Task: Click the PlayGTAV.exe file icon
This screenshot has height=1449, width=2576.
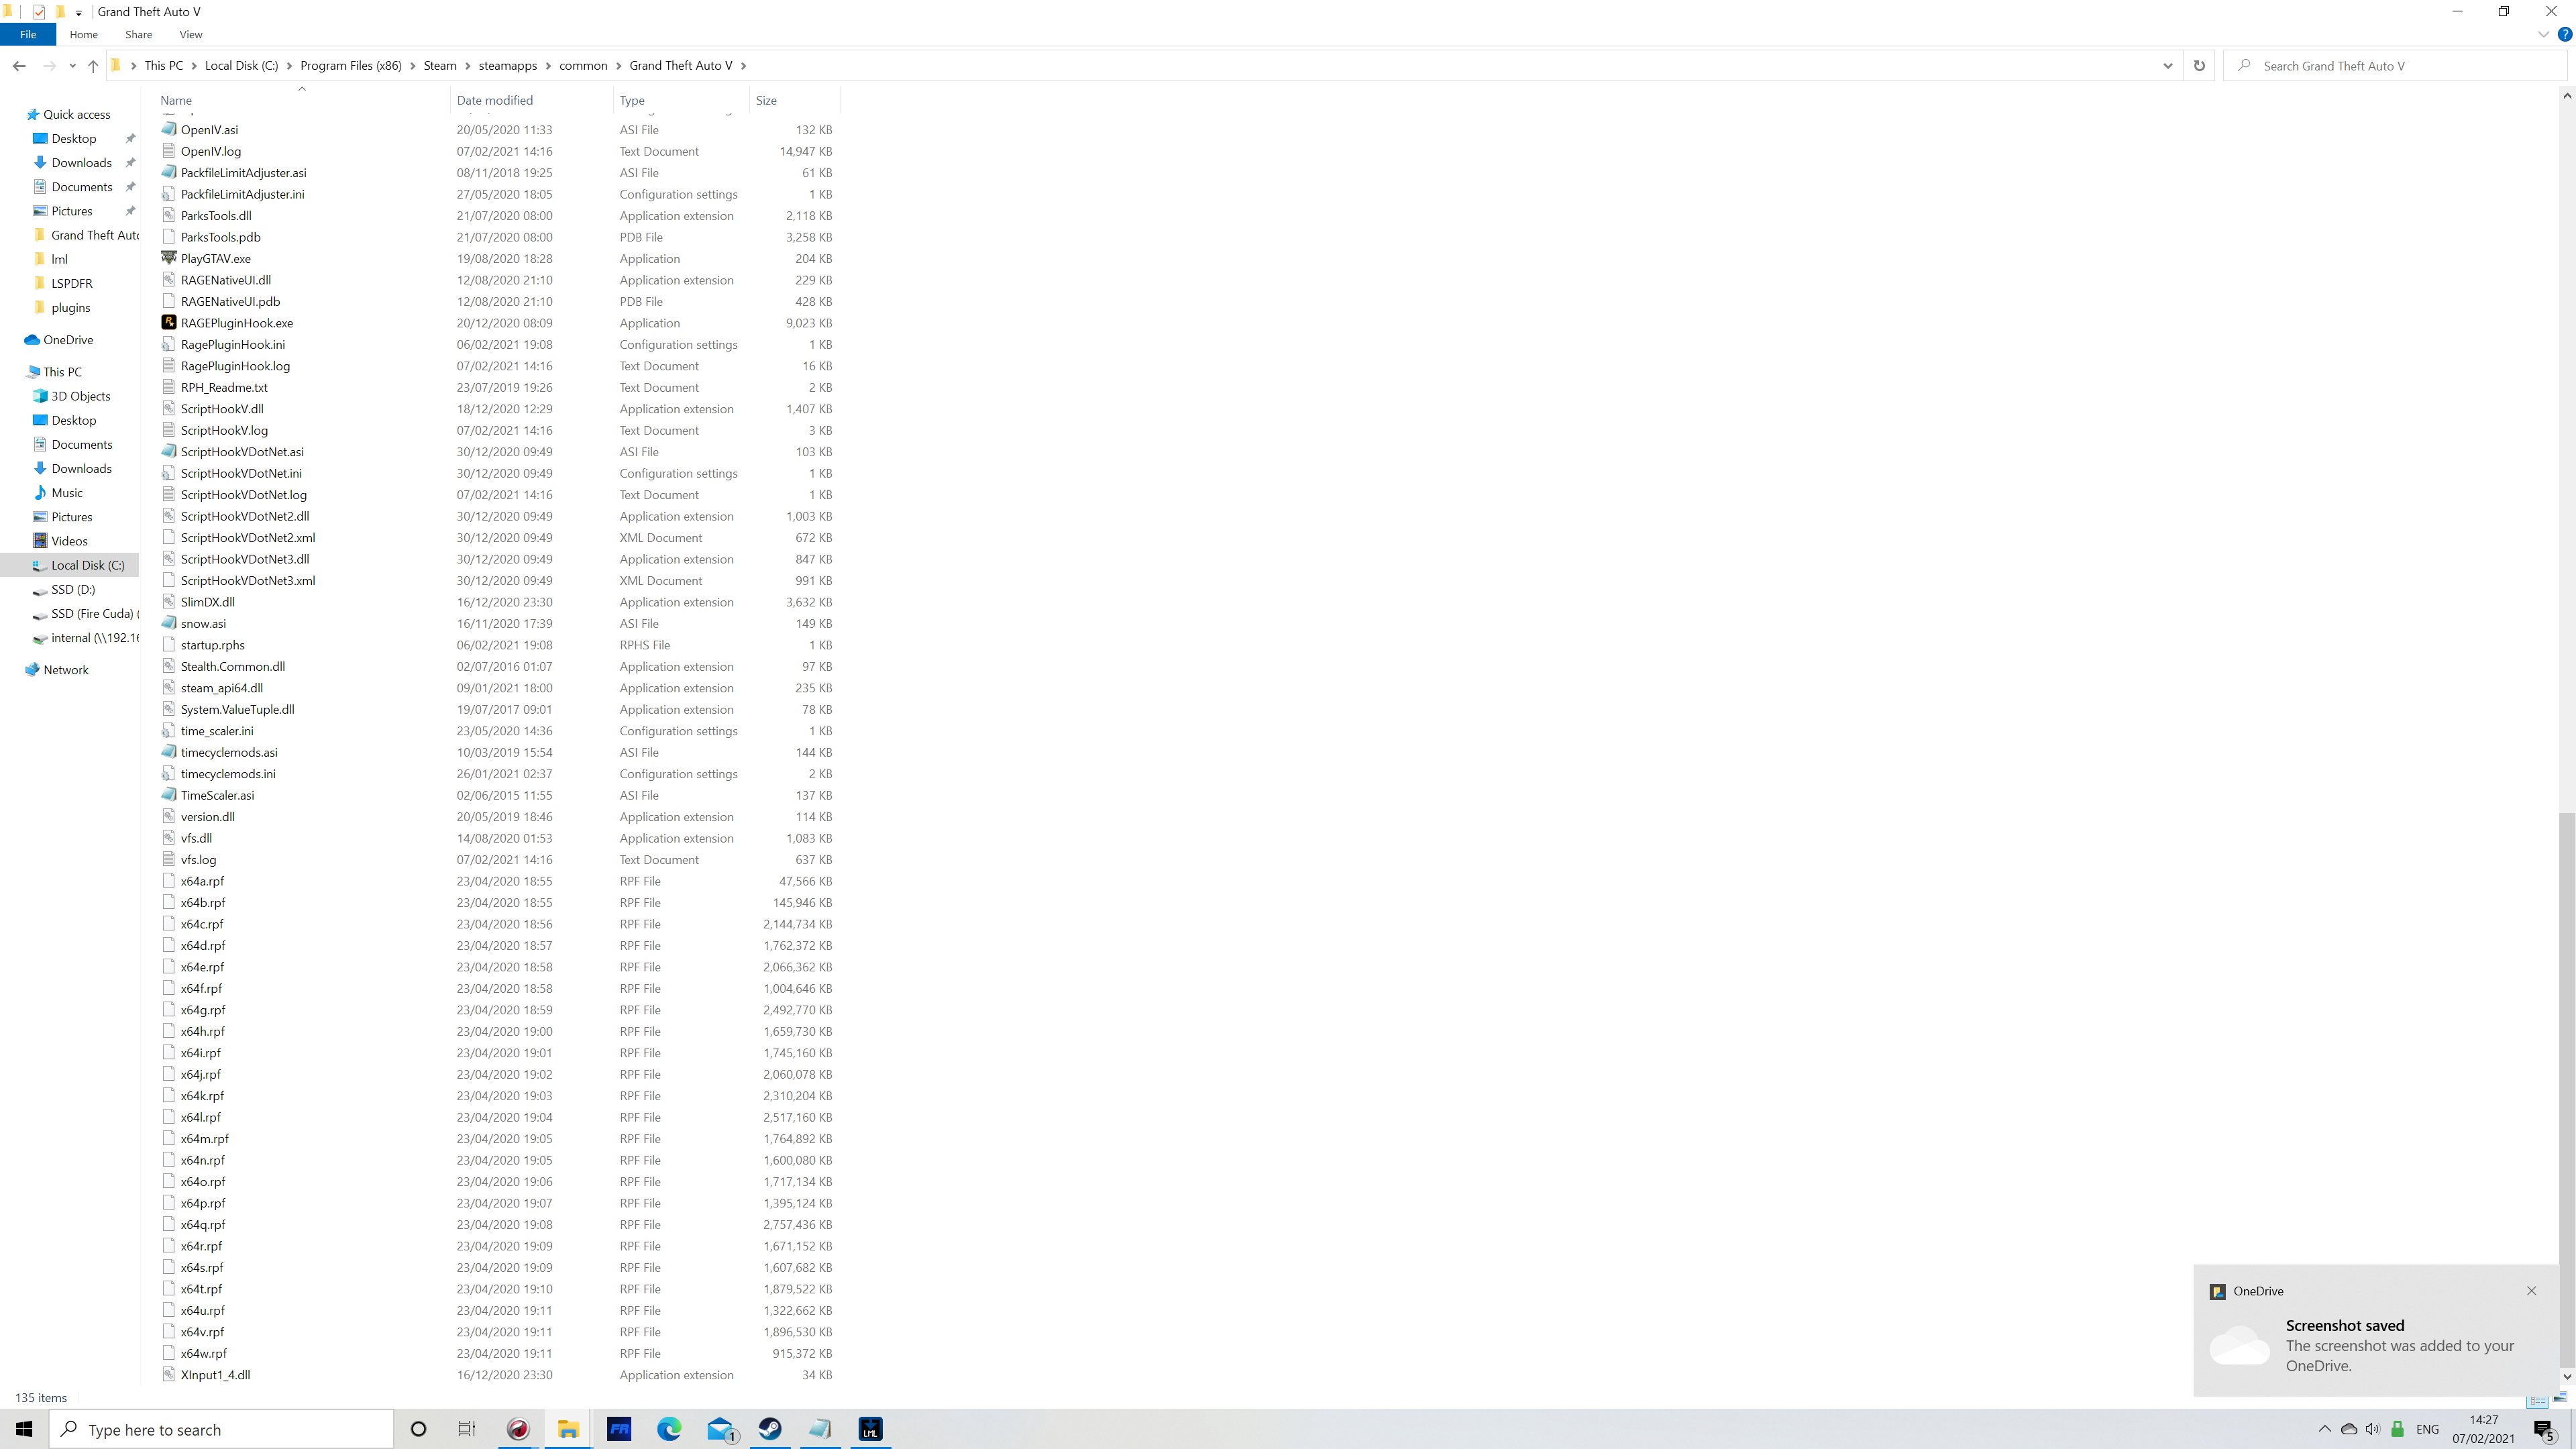Action: pyautogui.click(x=169, y=258)
